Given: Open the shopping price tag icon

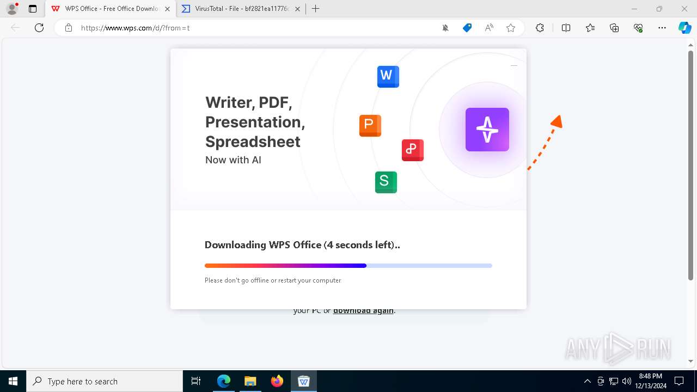Looking at the screenshot, I should coord(467,28).
